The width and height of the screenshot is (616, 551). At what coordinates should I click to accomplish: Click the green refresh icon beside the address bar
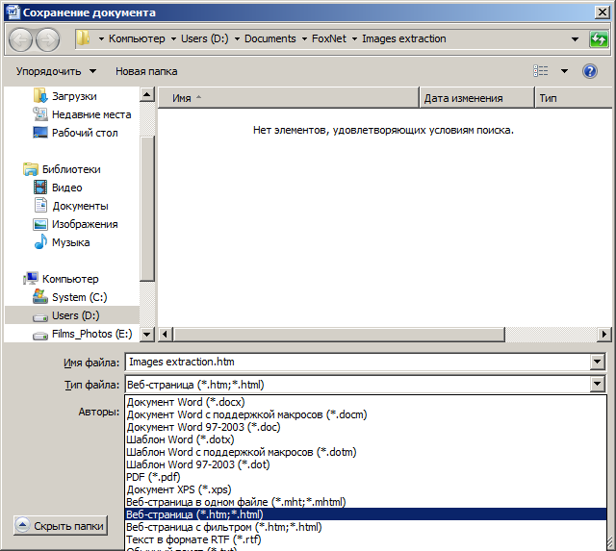coord(599,39)
